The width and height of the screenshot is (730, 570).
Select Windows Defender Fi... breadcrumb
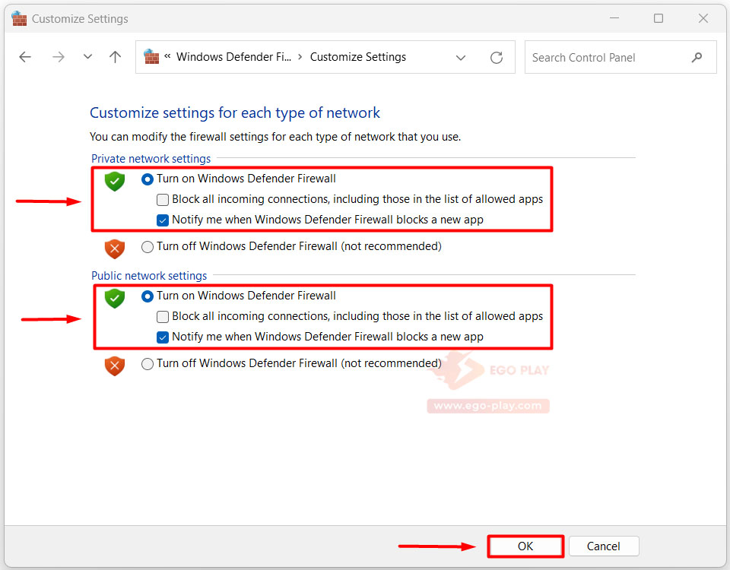coord(233,57)
